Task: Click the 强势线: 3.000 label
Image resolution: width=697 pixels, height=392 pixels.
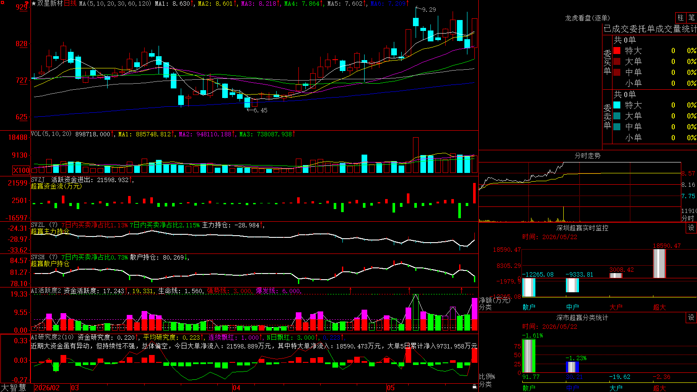Action: (230, 291)
